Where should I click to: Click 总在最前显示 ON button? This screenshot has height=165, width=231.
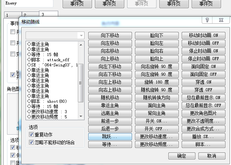pos(204,98)
